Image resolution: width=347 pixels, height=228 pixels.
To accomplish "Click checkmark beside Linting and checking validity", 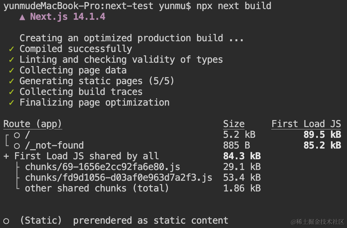I will tap(11, 60).
